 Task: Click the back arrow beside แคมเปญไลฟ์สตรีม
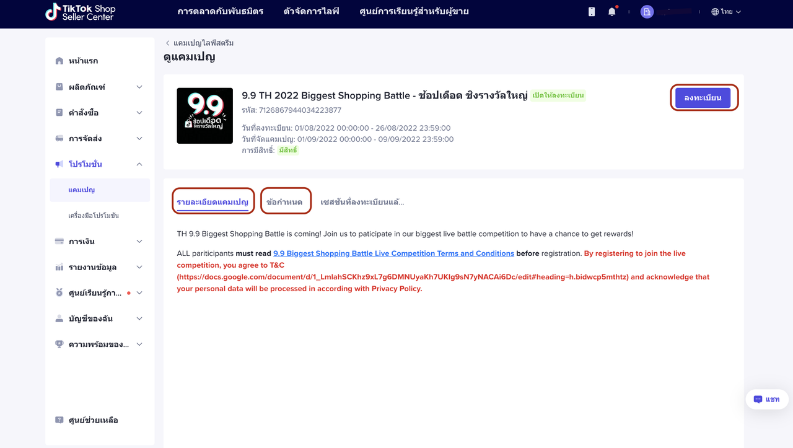tap(167, 43)
